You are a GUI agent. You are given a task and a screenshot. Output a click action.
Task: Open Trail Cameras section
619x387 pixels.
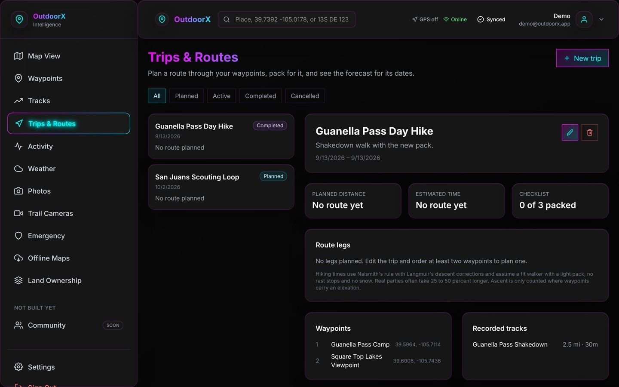click(69, 213)
